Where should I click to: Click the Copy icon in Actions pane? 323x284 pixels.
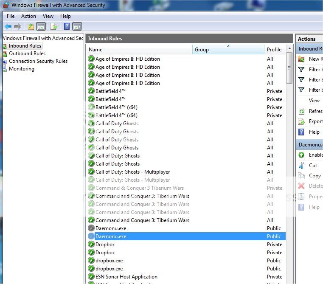(x=301, y=176)
